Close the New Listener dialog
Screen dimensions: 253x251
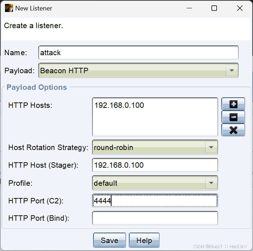tap(240, 8)
